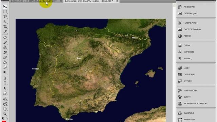217x122 pixels.
Task: Select the Magic Wand tool
Action: click(x=5, y=22)
